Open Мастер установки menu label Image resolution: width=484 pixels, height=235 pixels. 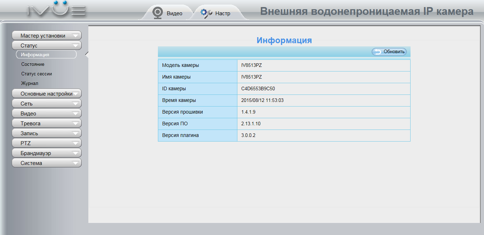click(x=43, y=35)
